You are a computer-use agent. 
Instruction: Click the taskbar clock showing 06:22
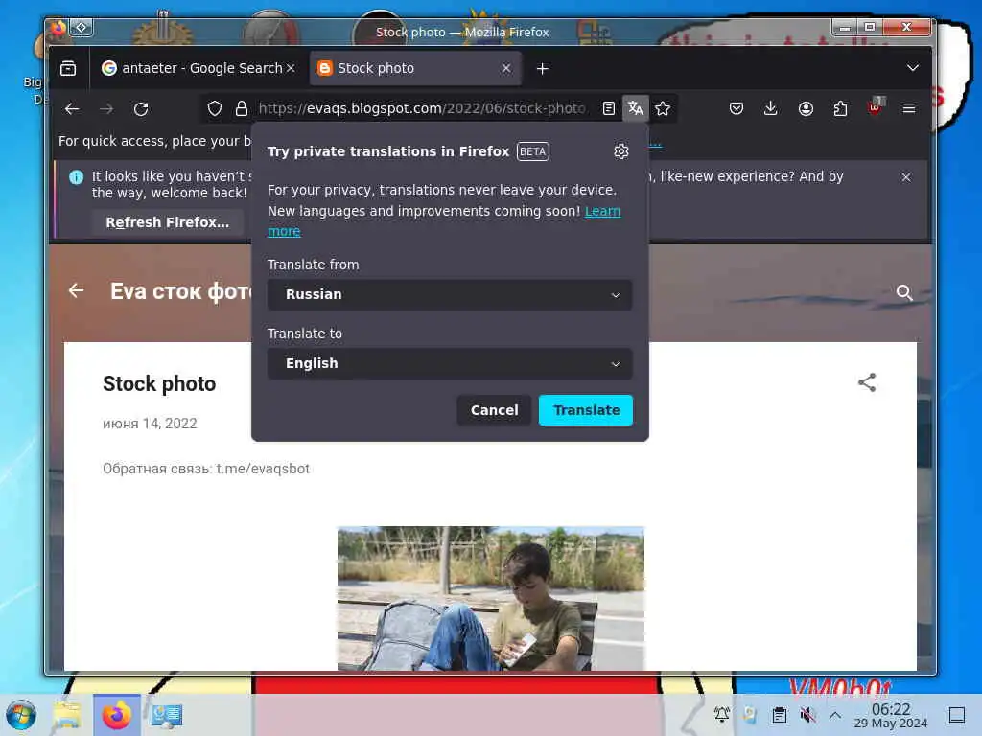pyautogui.click(x=891, y=715)
